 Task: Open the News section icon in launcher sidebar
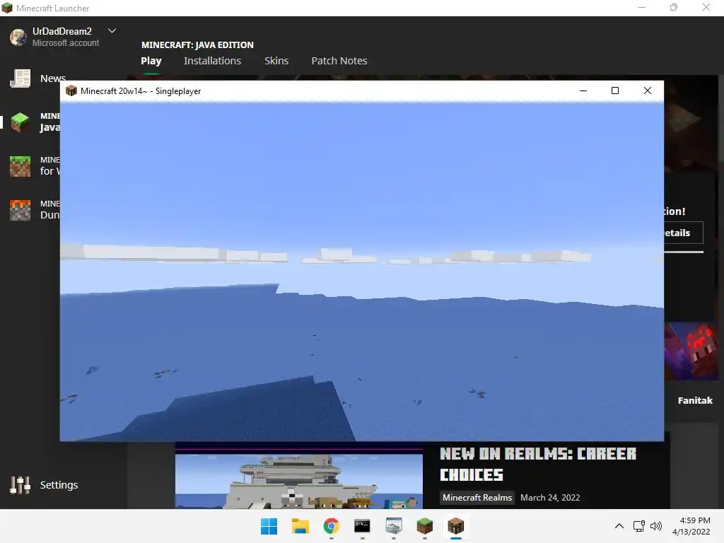click(21, 78)
